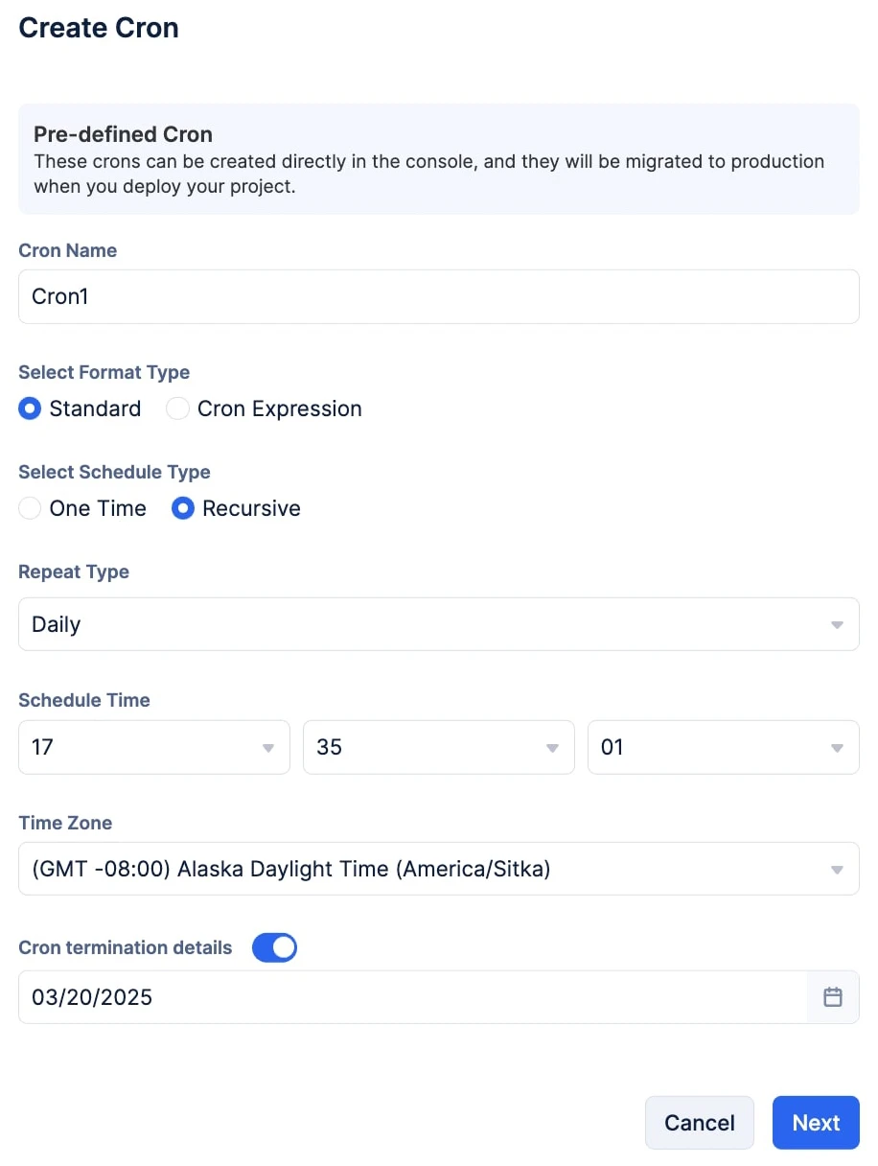Expand the Time Zone dropdown
This screenshot has height=1166, width=878.
439,869
